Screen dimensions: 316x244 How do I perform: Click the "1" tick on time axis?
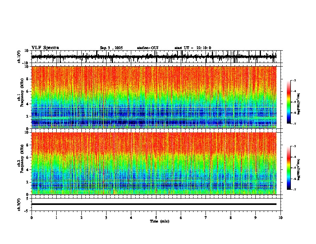(56, 218)
